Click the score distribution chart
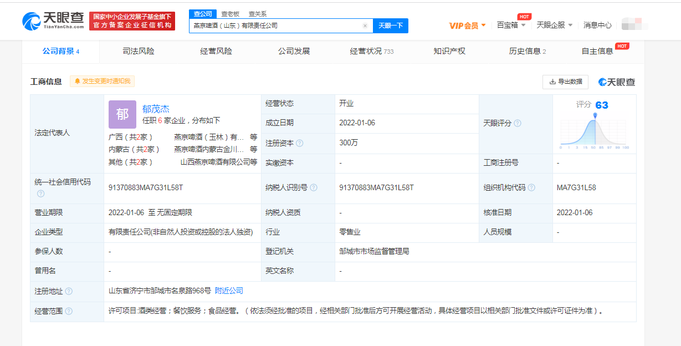The height and width of the screenshot is (346, 681). click(x=595, y=131)
